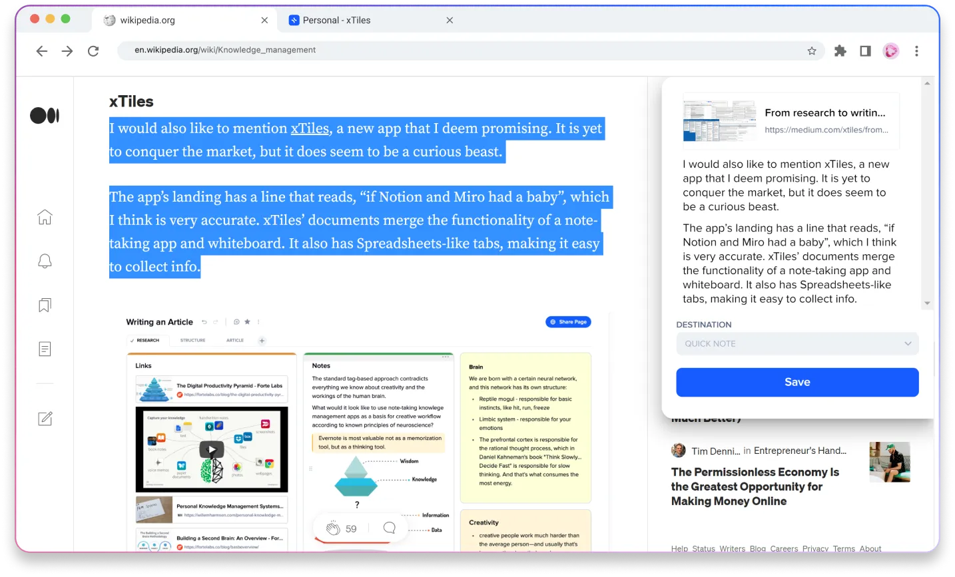Click the Medium logo in the sidebar
This screenshot has height=577, width=955.
pos(45,116)
